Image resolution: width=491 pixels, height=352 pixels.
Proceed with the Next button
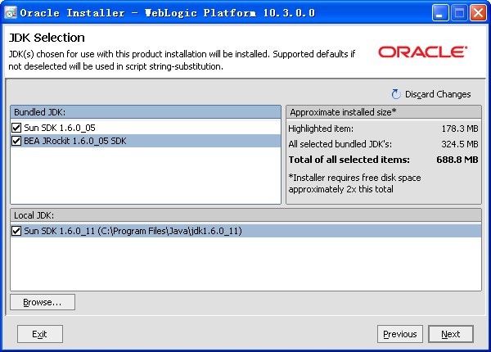[x=451, y=334]
